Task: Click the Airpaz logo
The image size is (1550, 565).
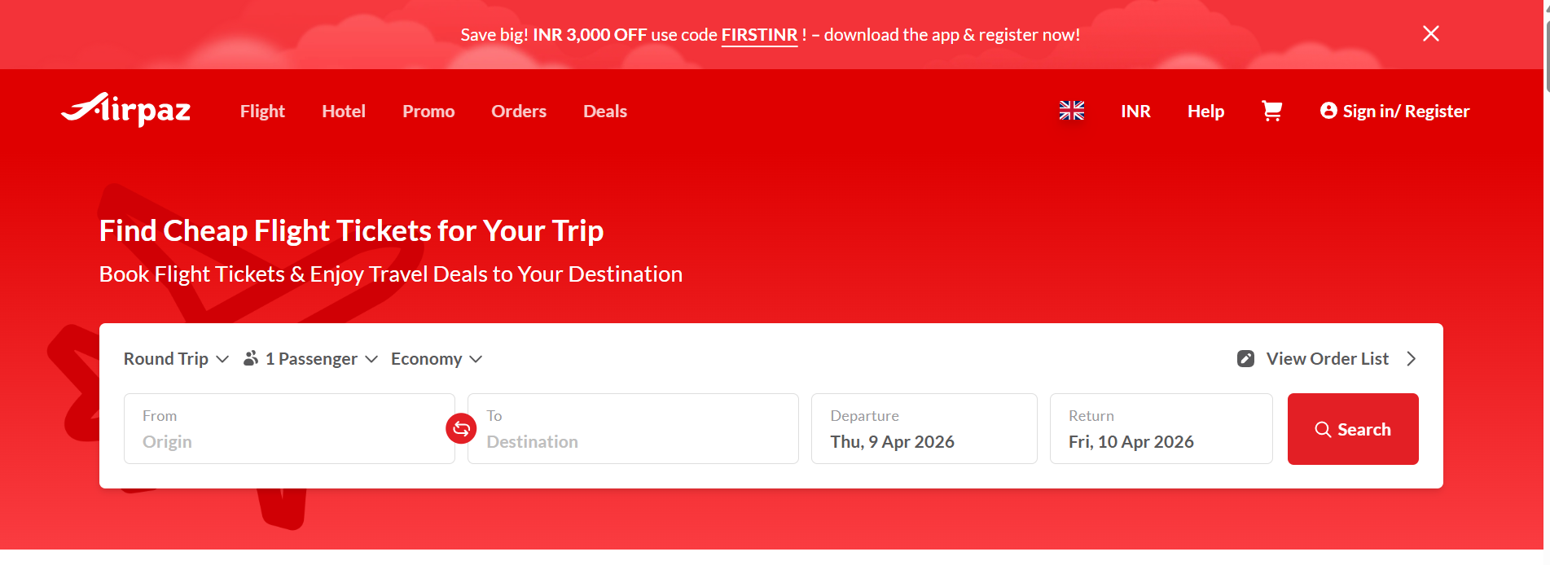Action: [x=126, y=110]
